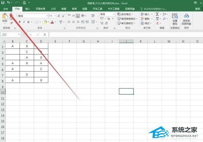Toggle Middle Align for cells
The width and height of the screenshot is (203, 142).
pyautogui.click(x=74, y=16)
